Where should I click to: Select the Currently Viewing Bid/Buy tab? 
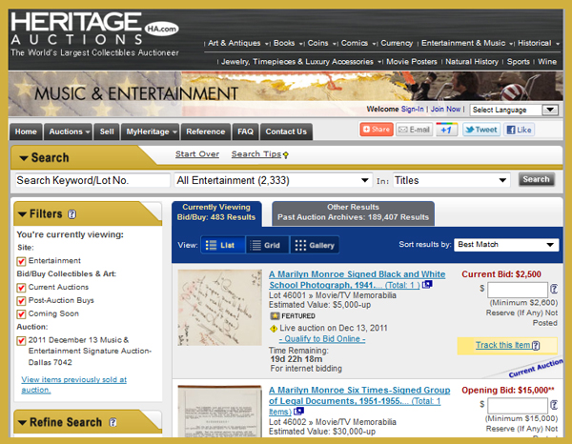coord(216,212)
